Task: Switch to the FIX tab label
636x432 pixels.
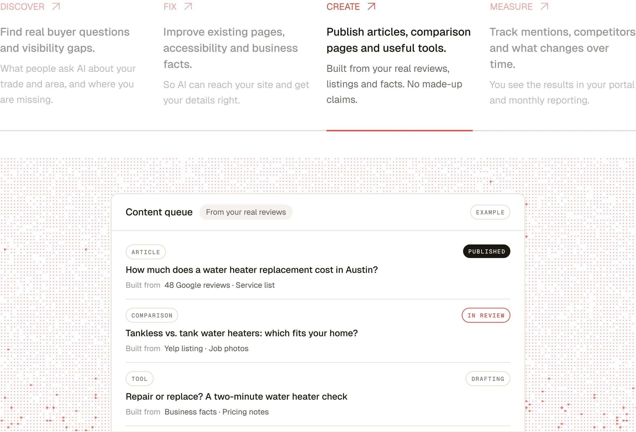Action: [x=170, y=7]
